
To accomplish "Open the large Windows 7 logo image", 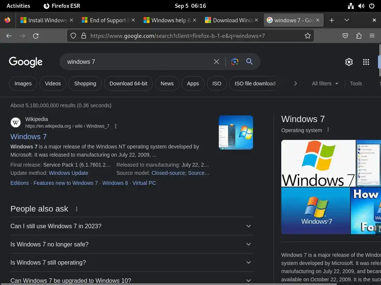I will click(318, 163).
